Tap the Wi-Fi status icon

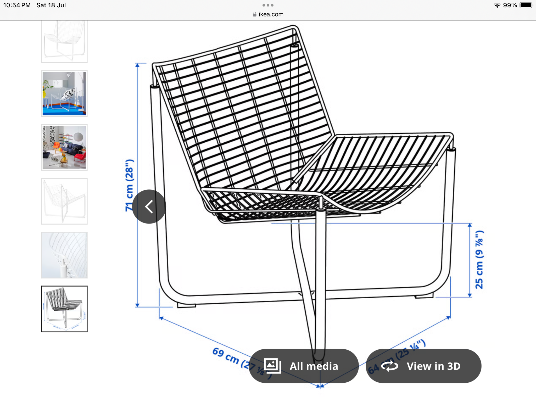click(497, 5)
